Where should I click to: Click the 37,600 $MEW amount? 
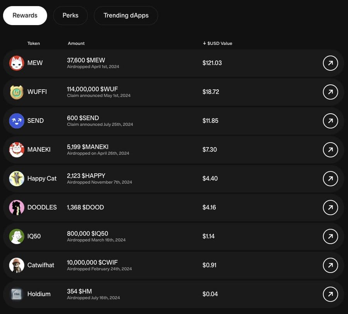point(86,60)
